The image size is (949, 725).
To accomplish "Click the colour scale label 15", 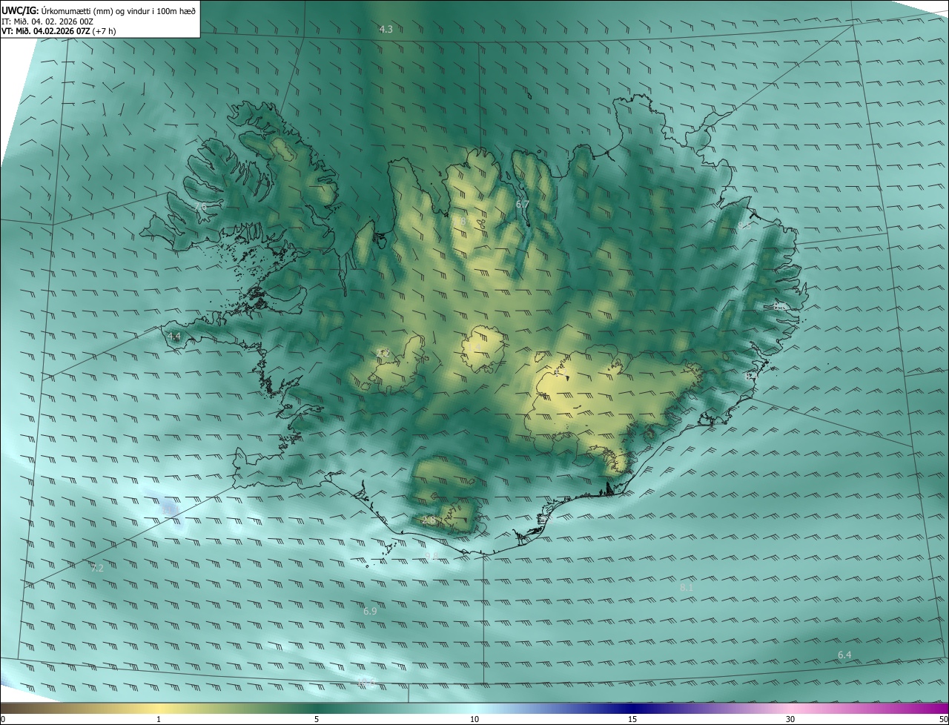I will click(x=632, y=719).
